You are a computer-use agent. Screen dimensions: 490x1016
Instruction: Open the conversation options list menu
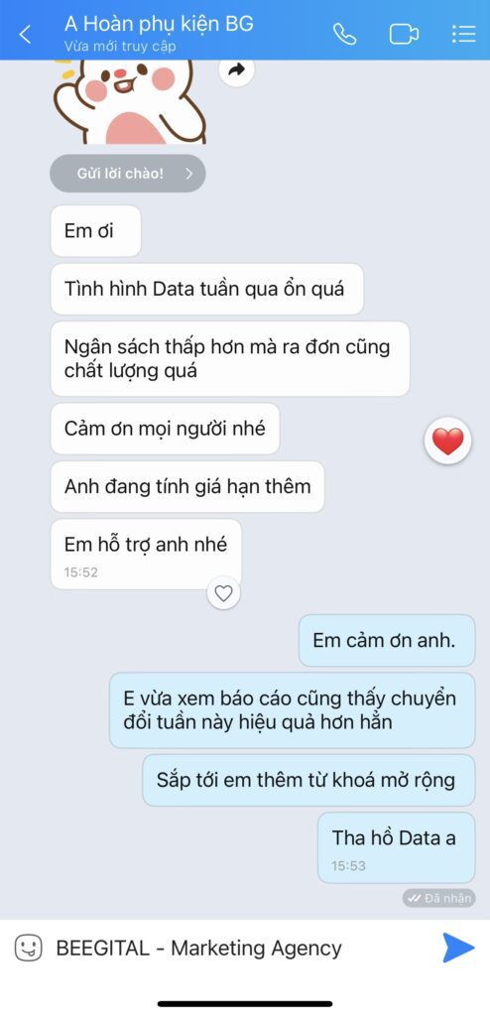[464, 34]
